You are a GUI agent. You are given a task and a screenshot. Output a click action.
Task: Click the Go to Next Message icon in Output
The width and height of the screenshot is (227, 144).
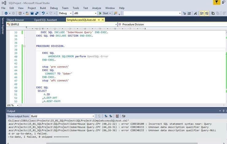click(111, 116)
